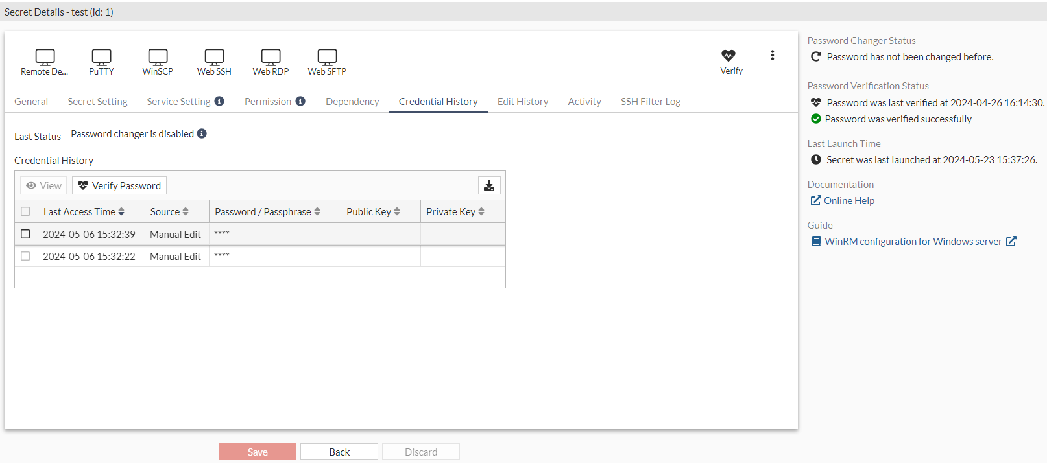Open the Dependency tab
The width and height of the screenshot is (1047, 464).
(x=352, y=101)
